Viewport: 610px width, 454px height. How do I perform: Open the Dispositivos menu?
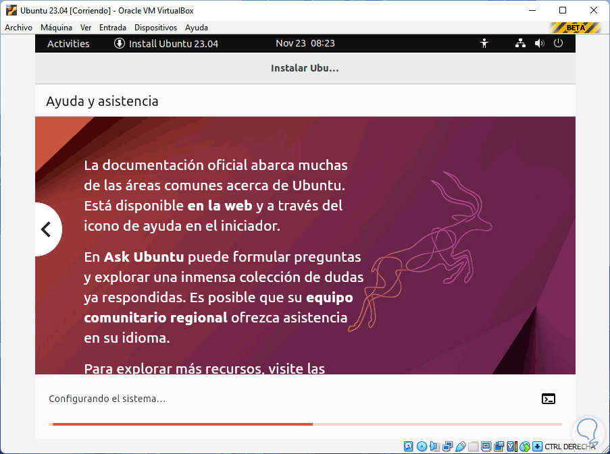155,28
